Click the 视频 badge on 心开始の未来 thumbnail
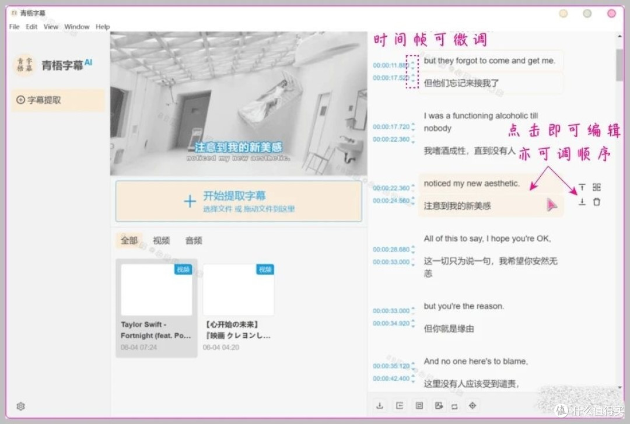Screen dimensions: 630x424 (265, 269)
